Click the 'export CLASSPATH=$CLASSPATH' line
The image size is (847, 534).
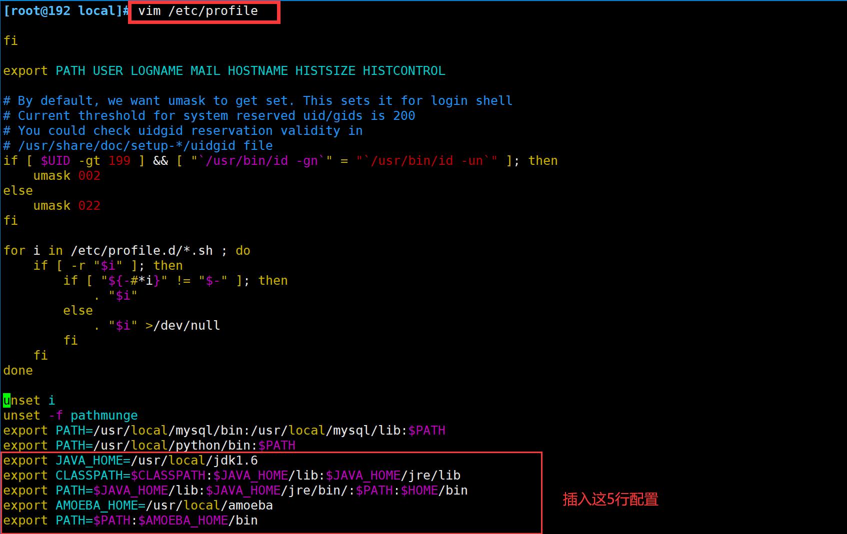[x=232, y=476]
